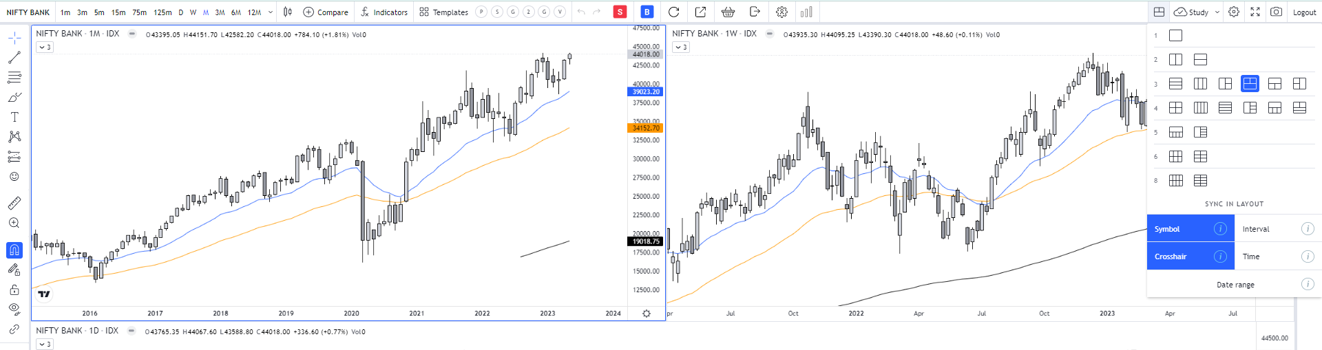
Task: Open the Study cloud save dropdown
Action: click(x=1197, y=12)
